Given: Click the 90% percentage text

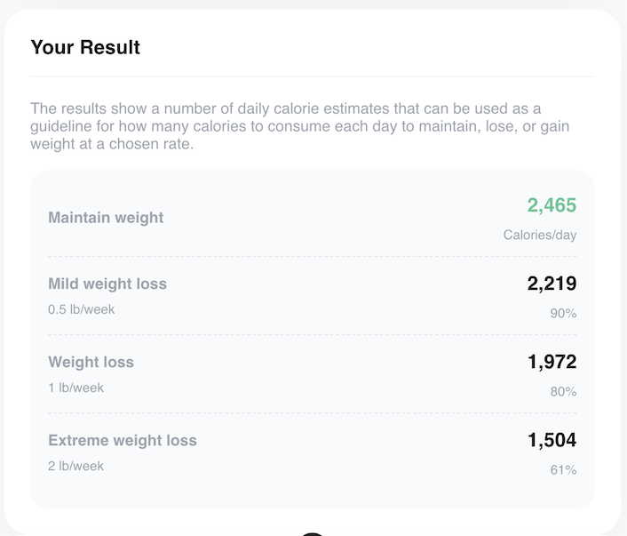Looking at the screenshot, I should point(563,314).
